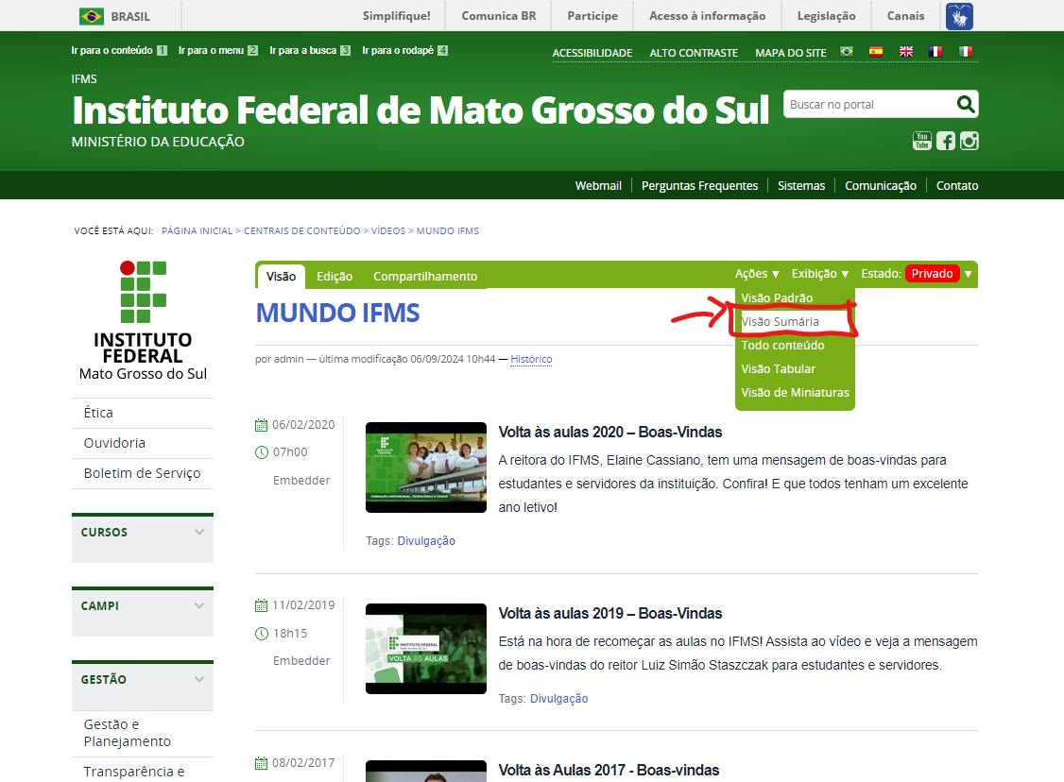The image size is (1064, 782).
Task: Expand the CAMPI section chevron
Action: click(x=198, y=604)
